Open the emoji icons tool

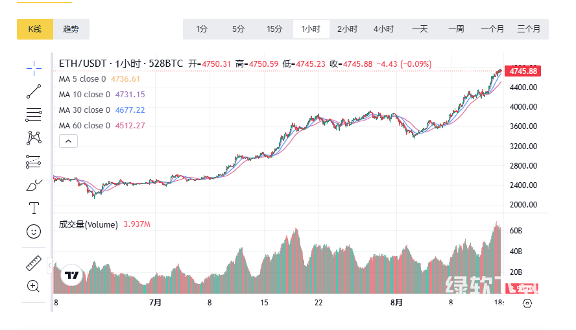[34, 231]
